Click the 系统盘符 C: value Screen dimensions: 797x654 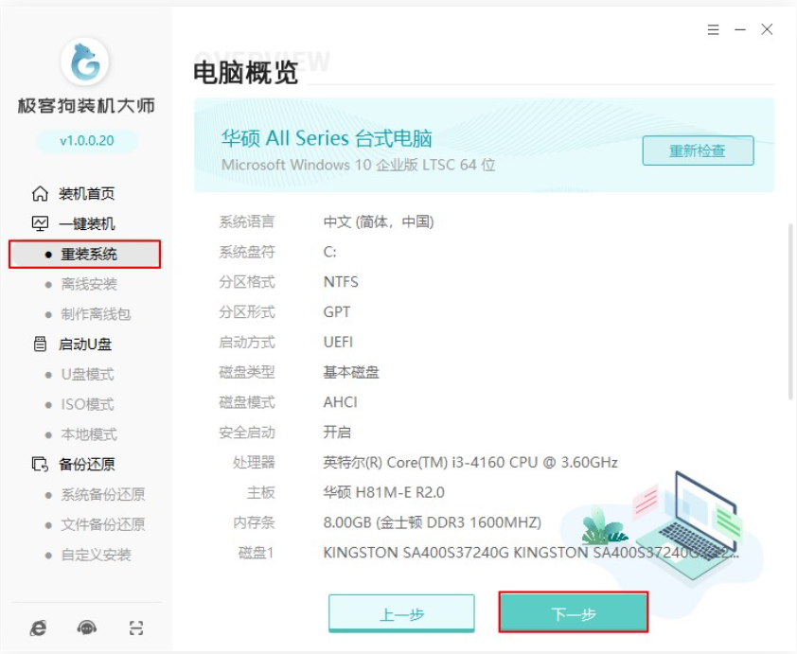(x=330, y=252)
